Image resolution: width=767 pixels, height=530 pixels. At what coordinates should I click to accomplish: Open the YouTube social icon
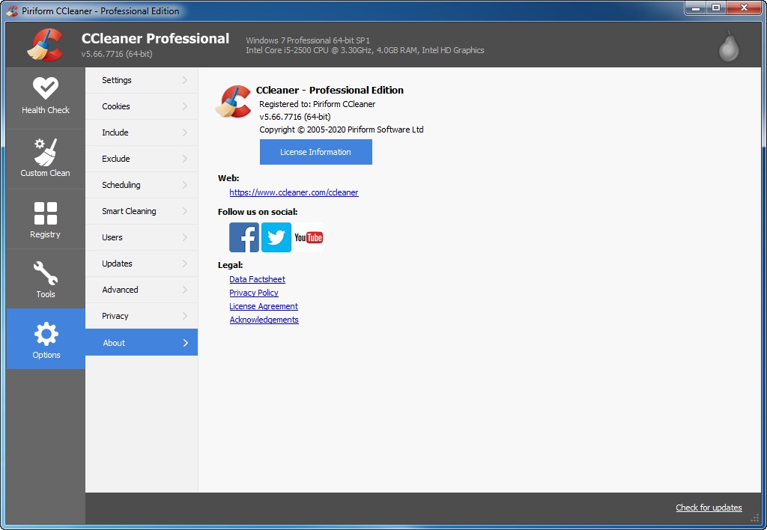pyautogui.click(x=309, y=237)
